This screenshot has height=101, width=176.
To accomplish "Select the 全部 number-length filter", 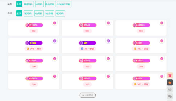I will tap(19, 13).
